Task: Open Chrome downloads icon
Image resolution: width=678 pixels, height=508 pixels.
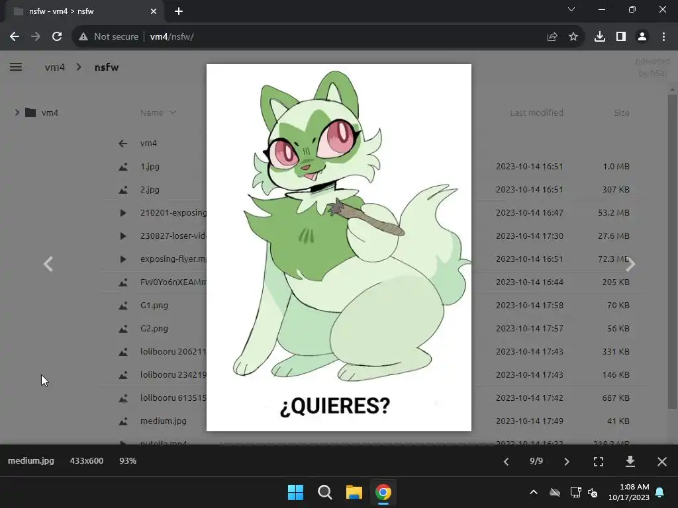Action: [x=600, y=37]
